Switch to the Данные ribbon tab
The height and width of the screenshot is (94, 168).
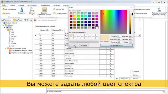pos(21,5)
